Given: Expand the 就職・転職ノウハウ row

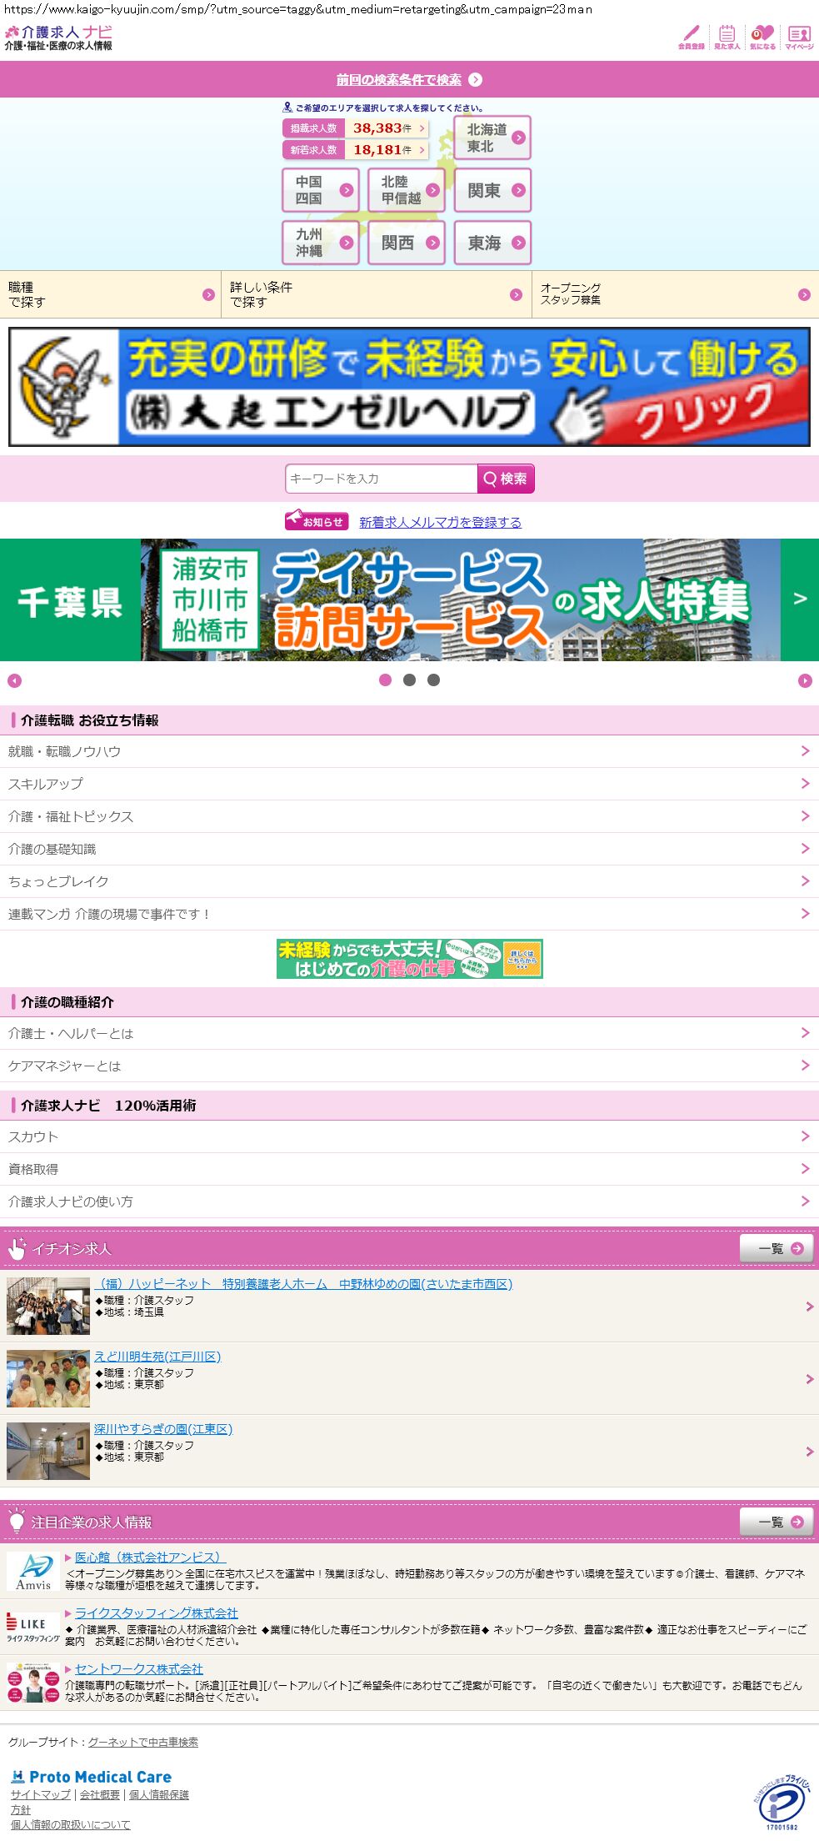Looking at the screenshot, I should [409, 751].
